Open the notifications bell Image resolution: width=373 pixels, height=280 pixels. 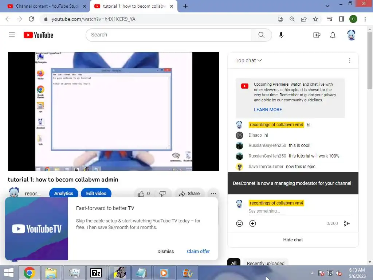(333, 35)
